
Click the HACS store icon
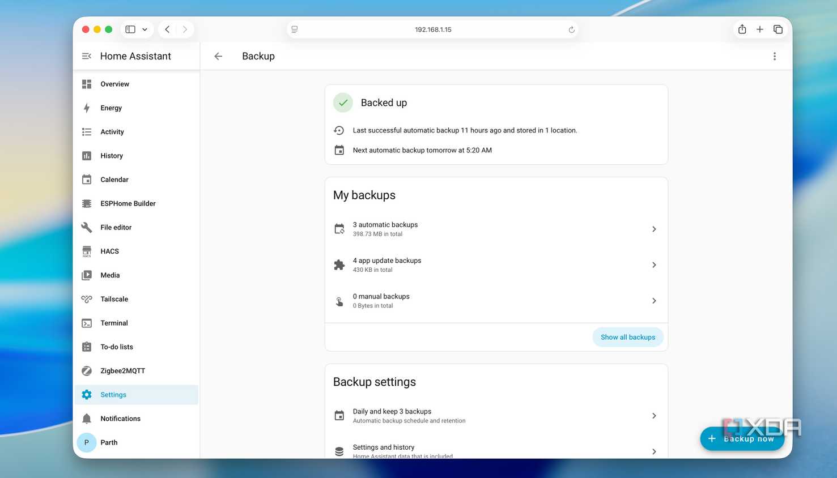[x=87, y=251]
